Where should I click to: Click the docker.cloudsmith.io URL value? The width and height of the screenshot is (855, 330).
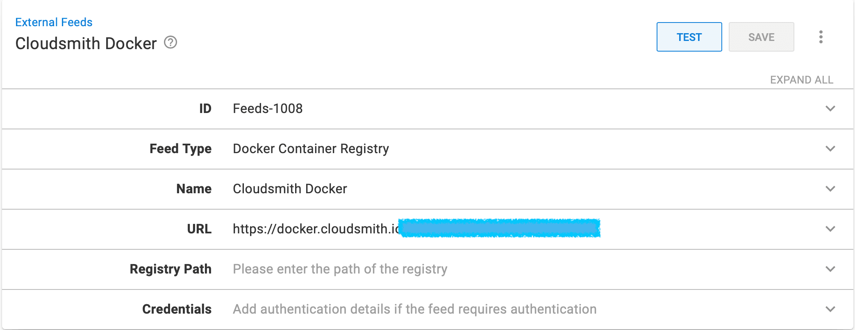point(316,229)
